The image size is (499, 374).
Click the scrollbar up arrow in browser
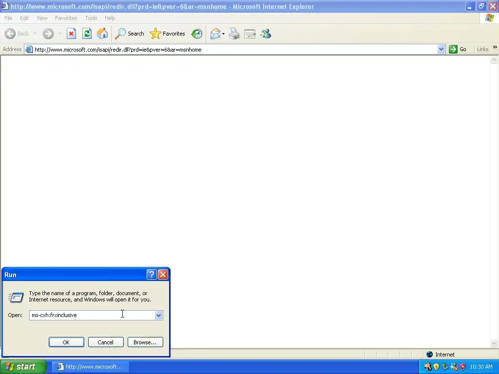[494, 60]
